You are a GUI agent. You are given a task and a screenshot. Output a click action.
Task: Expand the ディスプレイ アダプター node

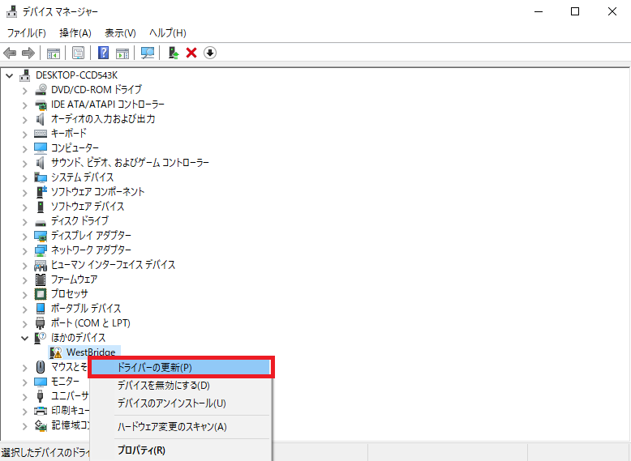click(24, 236)
